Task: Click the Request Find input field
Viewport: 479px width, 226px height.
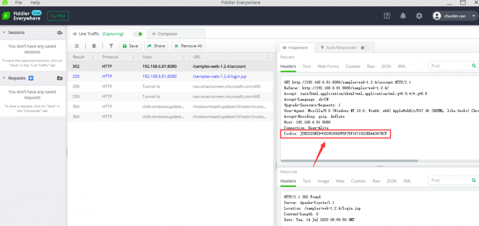Action: click(x=449, y=66)
